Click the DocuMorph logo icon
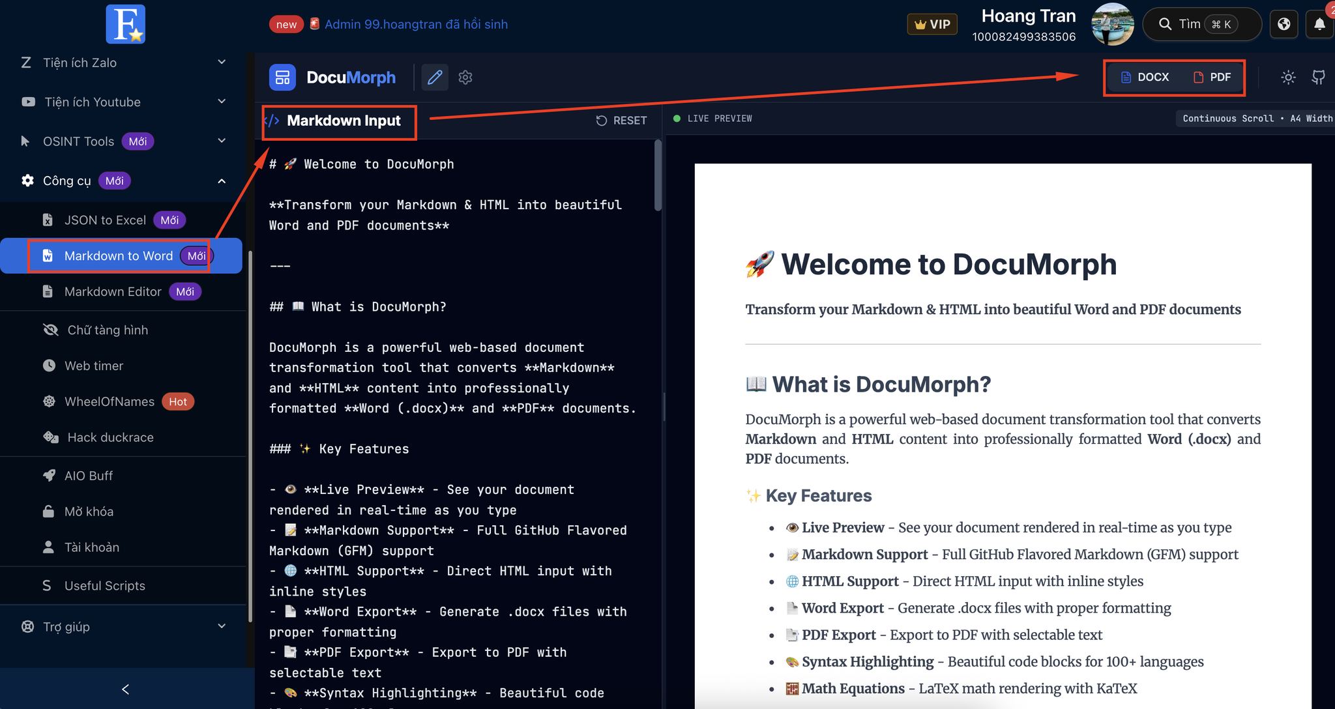Screen dimensions: 1335x709 (282, 78)
